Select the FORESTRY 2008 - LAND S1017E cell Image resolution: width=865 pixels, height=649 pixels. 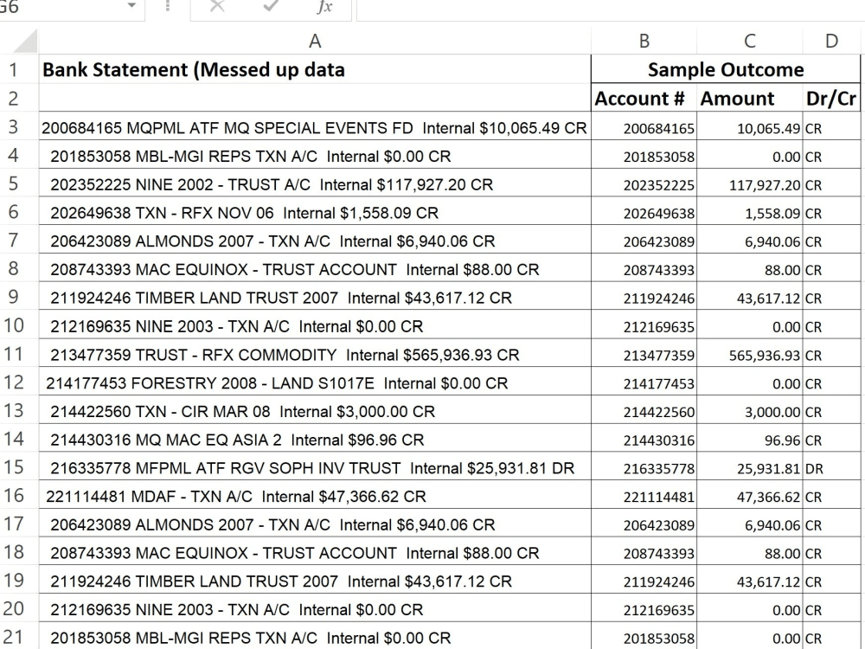tap(315, 382)
